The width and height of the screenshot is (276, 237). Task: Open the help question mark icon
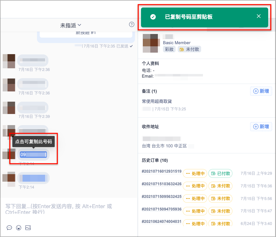[x=131, y=24]
